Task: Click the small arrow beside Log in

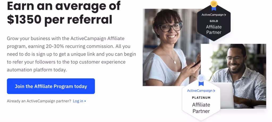Action: (x=85, y=101)
